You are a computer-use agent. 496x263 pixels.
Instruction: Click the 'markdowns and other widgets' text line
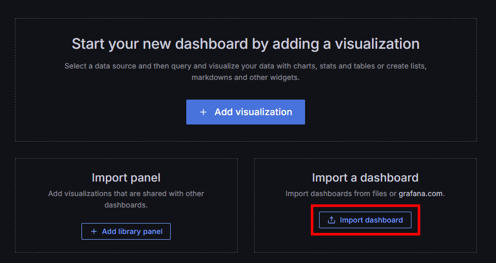(x=245, y=78)
